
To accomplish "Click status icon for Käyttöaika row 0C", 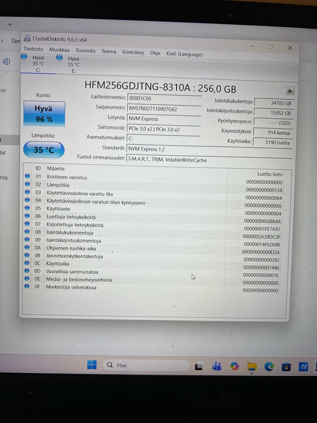I will [x=27, y=263].
